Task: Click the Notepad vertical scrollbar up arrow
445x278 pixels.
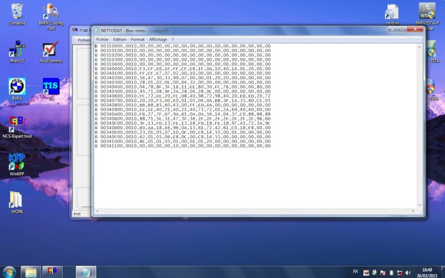Action: 419,47
